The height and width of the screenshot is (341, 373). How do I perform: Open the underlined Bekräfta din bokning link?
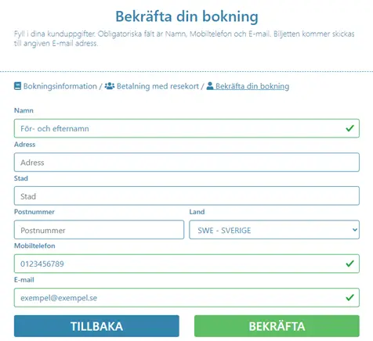[x=252, y=86]
